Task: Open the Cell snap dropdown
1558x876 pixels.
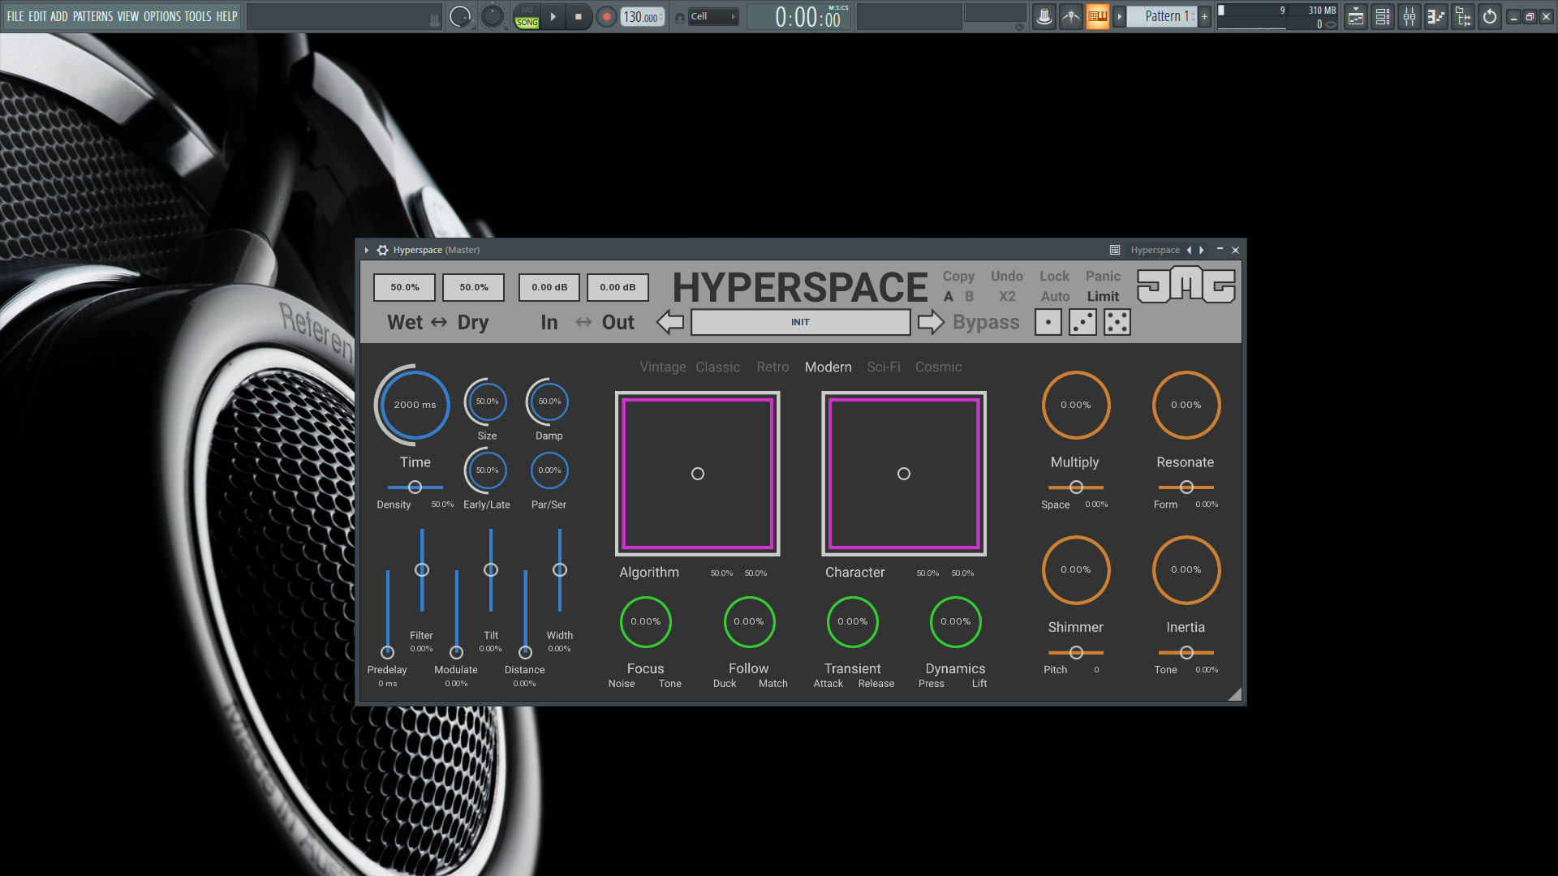Action: [x=713, y=16]
